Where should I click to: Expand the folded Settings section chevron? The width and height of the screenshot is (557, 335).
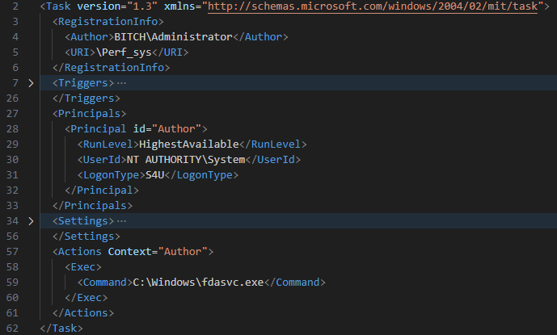tap(31, 221)
